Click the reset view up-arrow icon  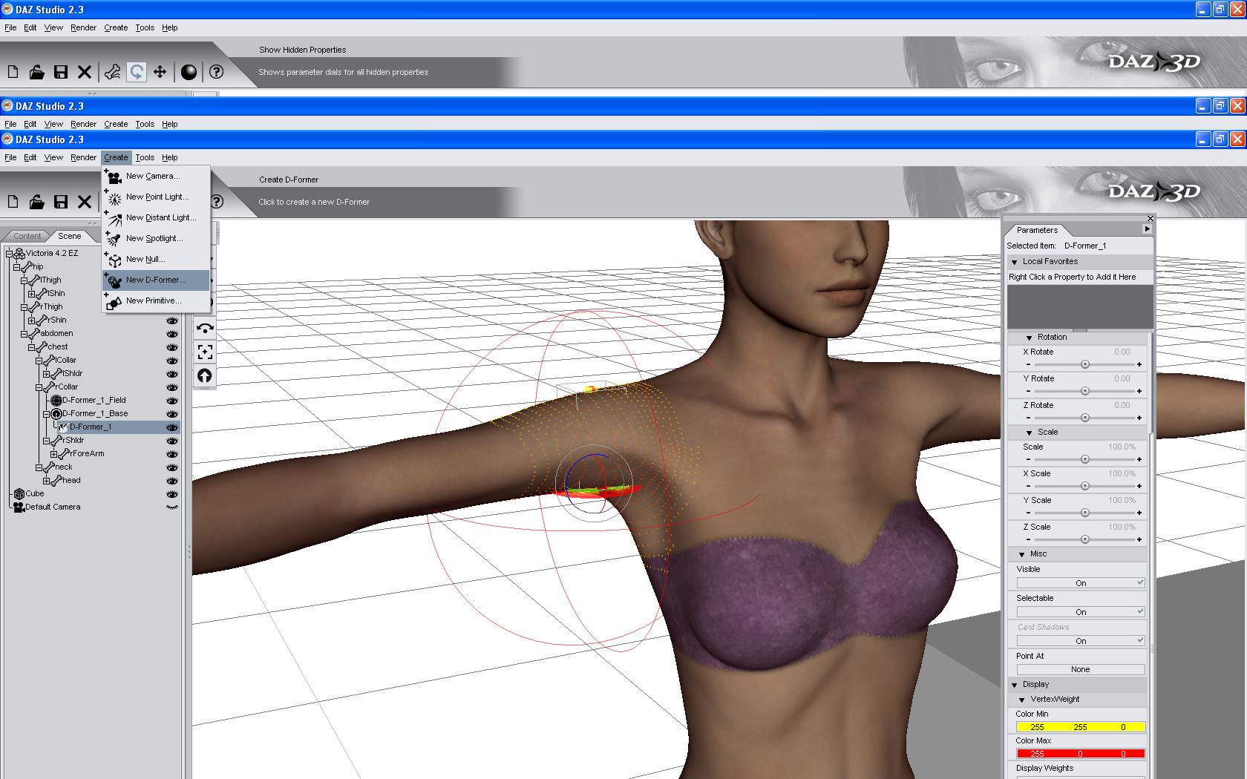click(205, 375)
